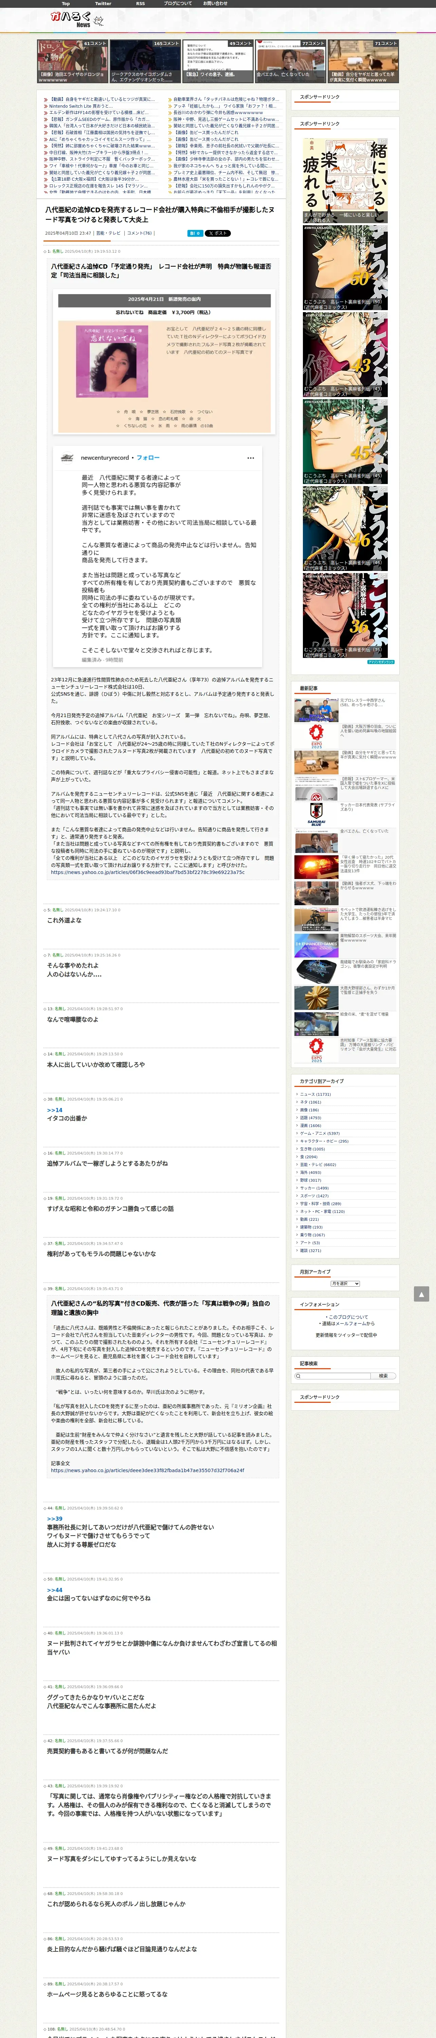The height and width of the screenshot is (2038, 436).
Task: Open むこうぶち volume 43 manga ad cover
Action: point(345,354)
